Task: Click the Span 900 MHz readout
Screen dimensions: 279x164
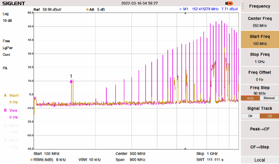Action: pyautogui.click(x=131, y=160)
